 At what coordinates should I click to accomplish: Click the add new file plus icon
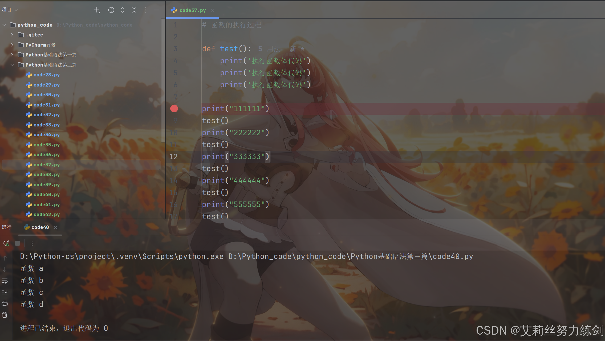tap(96, 10)
